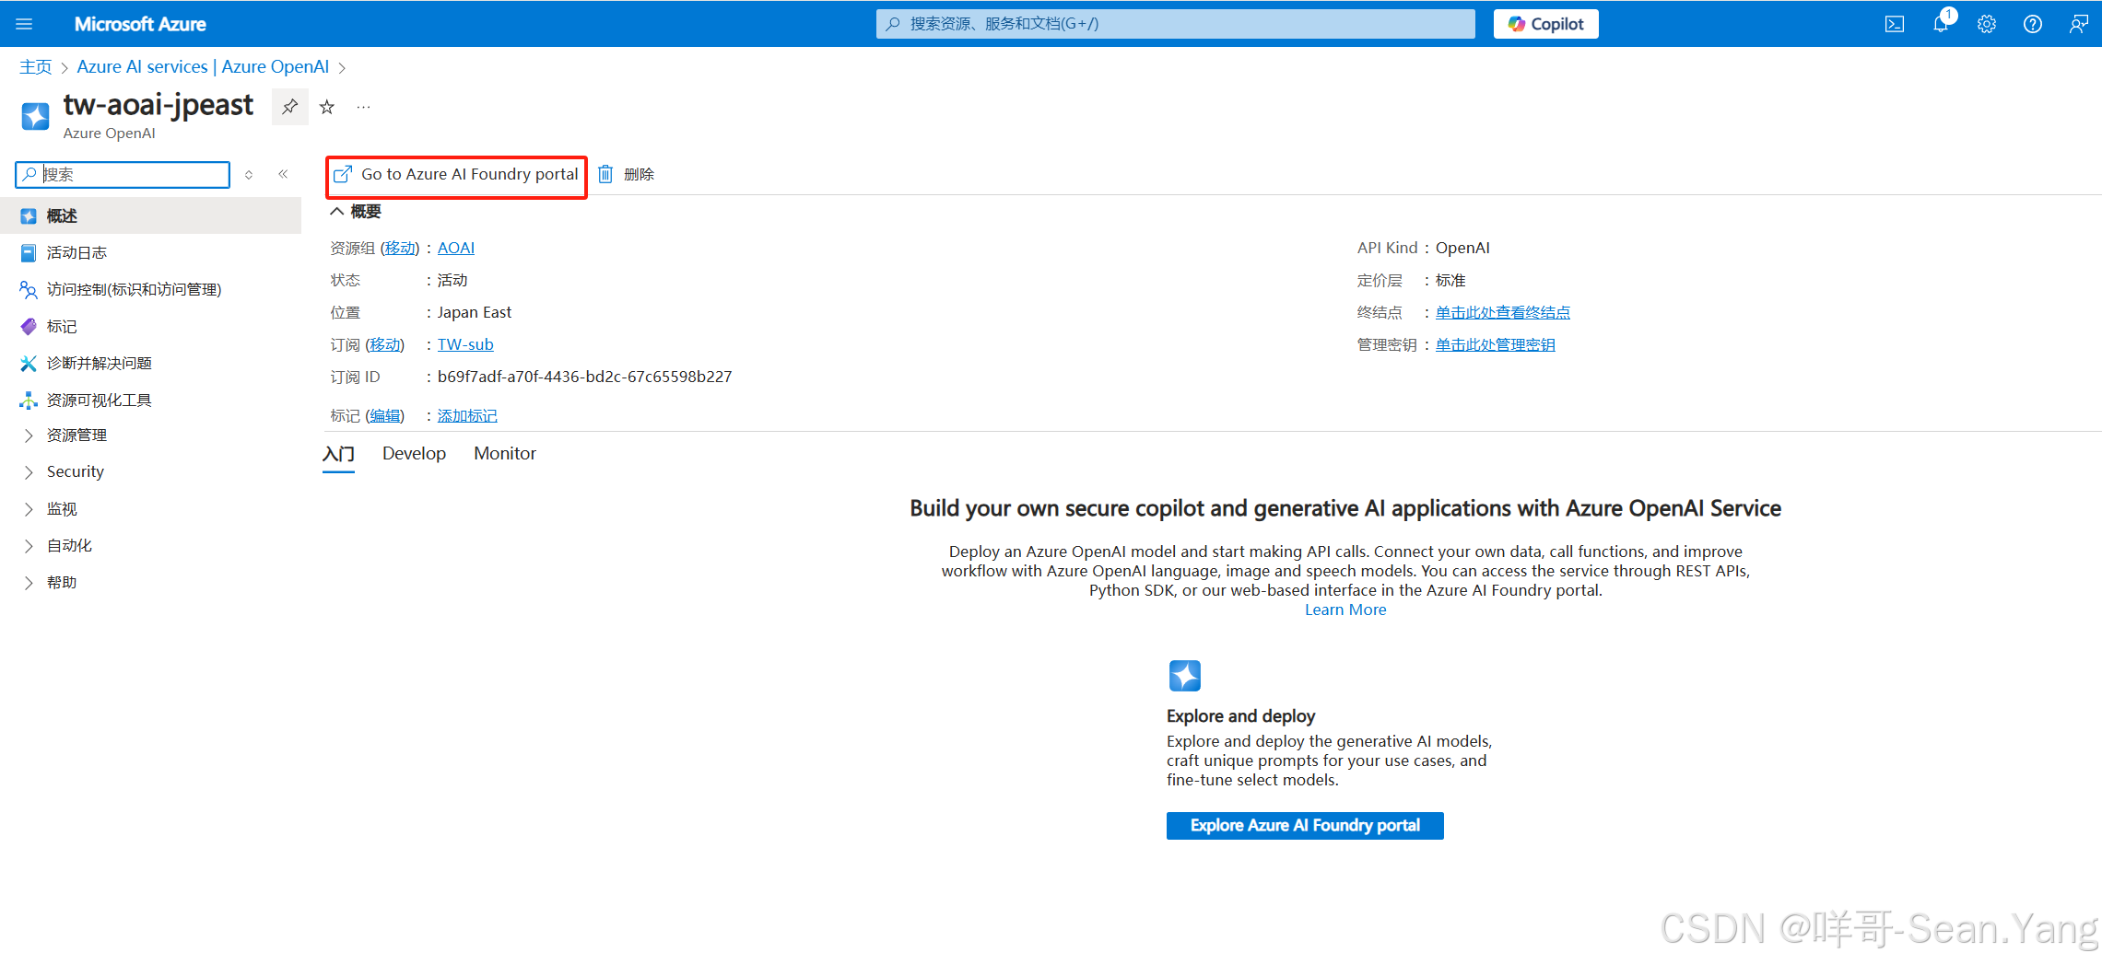
Task: Click subscription ID b69f7adf-a70f-4436-bd2c-67c65598b227
Action: (x=584, y=377)
